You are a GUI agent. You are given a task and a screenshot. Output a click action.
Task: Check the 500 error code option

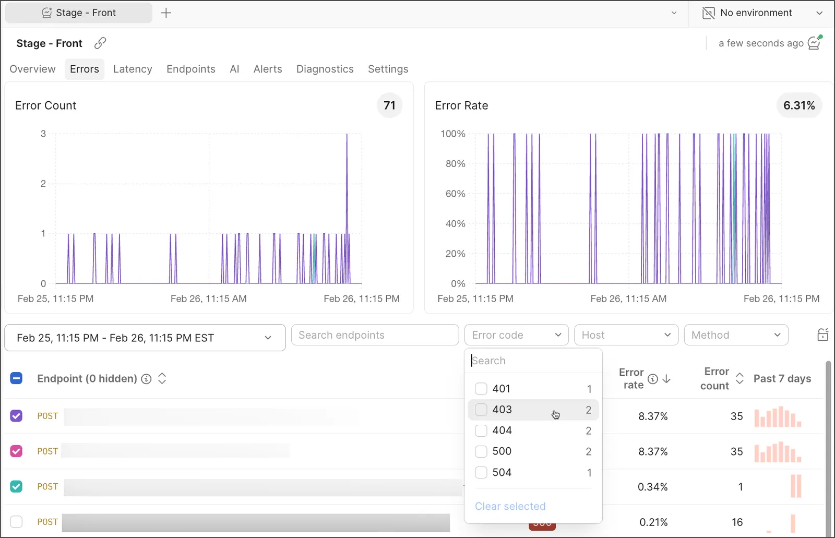(481, 451)
